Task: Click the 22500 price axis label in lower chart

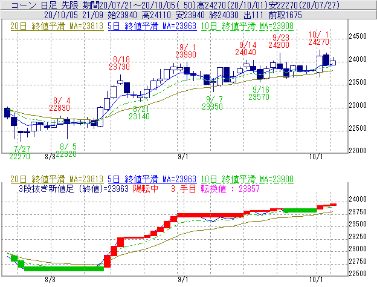Action: coord(358,274)
